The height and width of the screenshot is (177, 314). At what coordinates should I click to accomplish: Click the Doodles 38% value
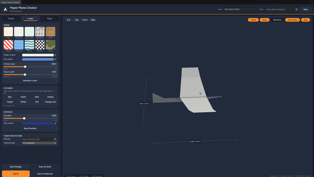coord(54,116)
